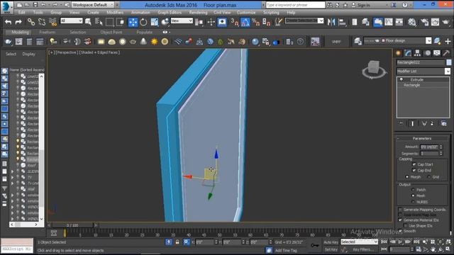Click Configure Modifier Sets icon
The height and width of the screenshot is (255, 454).
(443, 123)
